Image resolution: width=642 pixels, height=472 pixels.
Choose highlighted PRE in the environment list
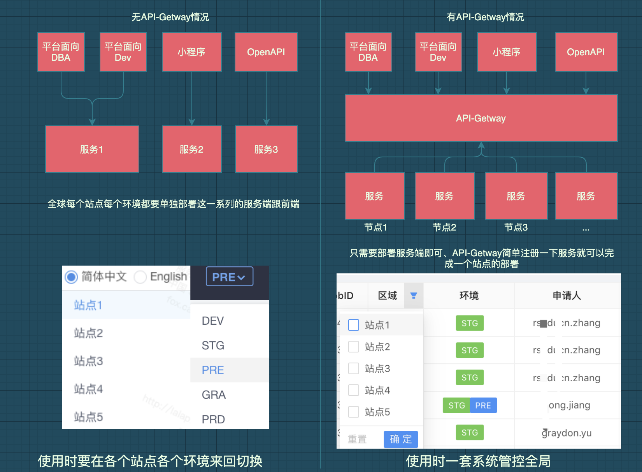pos(230,370)
